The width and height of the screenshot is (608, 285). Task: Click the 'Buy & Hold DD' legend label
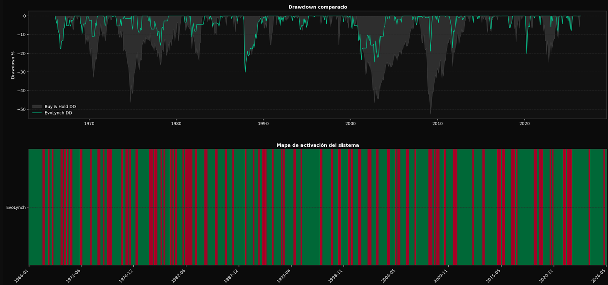tap(60, 107)
